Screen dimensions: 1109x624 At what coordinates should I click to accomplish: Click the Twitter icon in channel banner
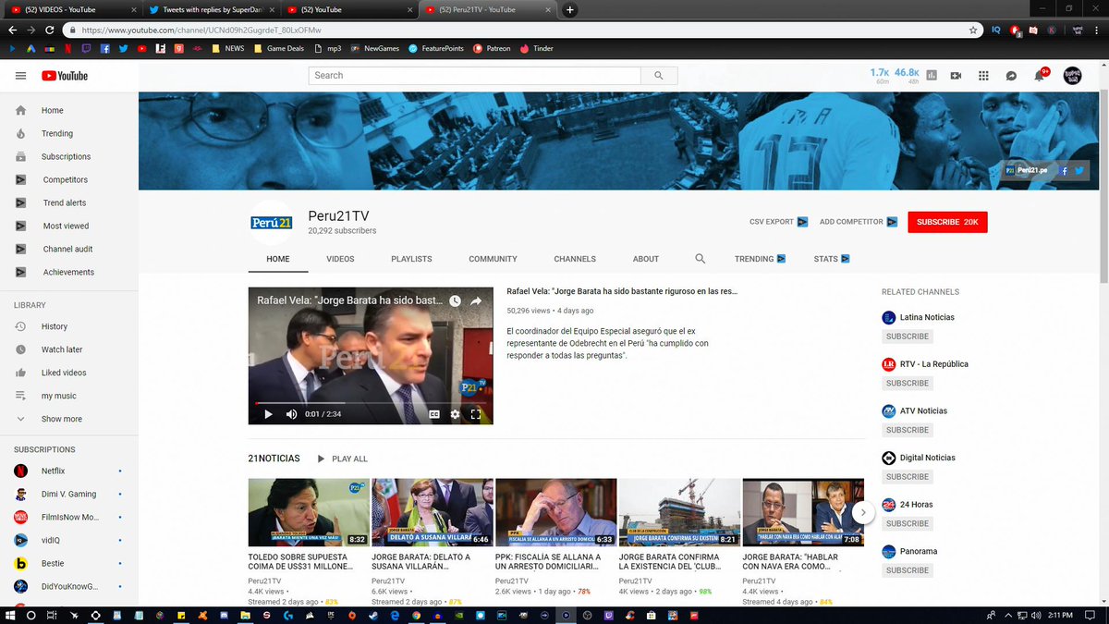(1079, 170)
